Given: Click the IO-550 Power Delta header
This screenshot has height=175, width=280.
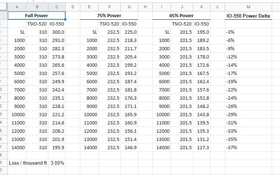Looking at the screenshot, I should (x=248, y=15).
